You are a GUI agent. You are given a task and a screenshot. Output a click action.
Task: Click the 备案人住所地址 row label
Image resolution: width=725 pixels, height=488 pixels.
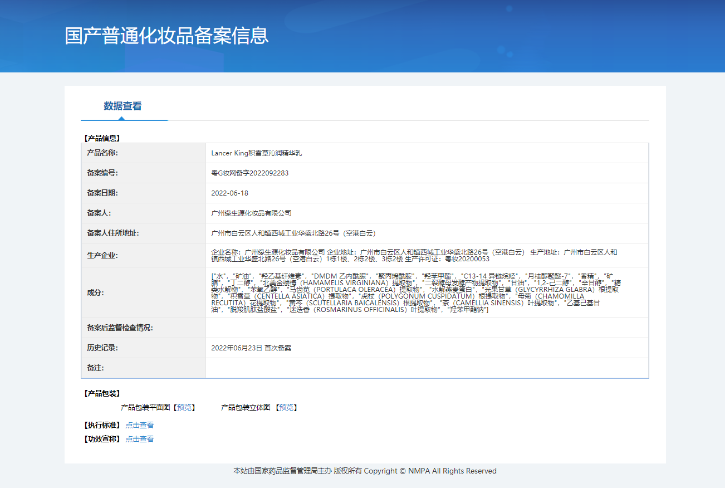(x=113, y=233)
